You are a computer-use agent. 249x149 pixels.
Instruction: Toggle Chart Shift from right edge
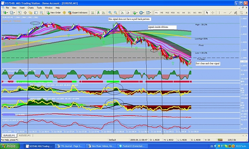127,13
